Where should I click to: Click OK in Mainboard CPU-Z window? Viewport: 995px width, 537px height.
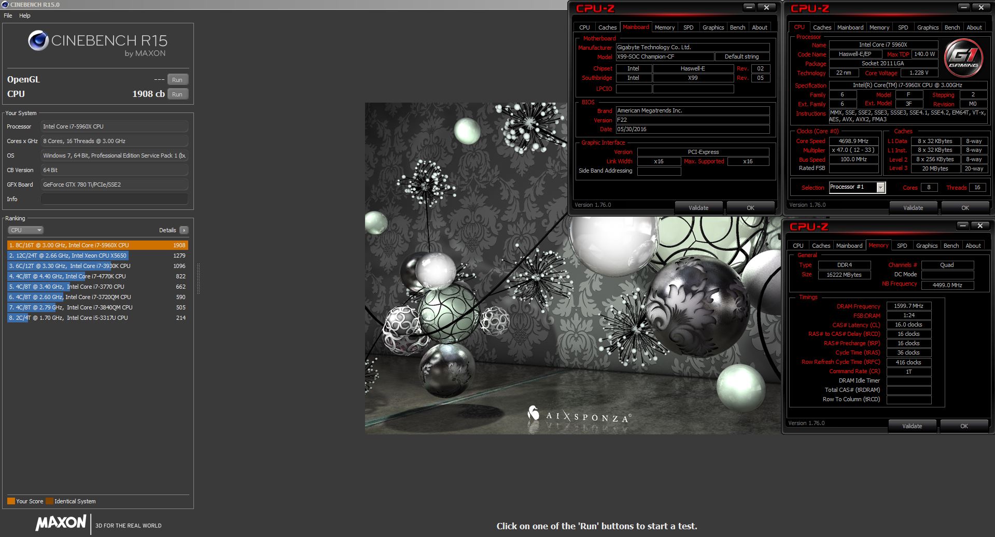[x=750, y=208]
